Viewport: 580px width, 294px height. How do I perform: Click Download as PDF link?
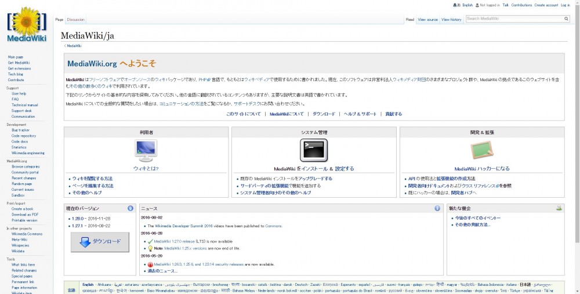[x=25, y=215]
